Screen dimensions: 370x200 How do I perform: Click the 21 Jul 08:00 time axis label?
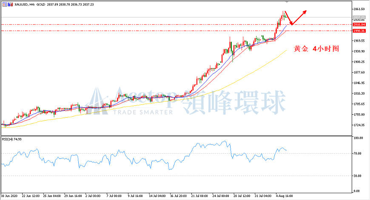[199, 196]
